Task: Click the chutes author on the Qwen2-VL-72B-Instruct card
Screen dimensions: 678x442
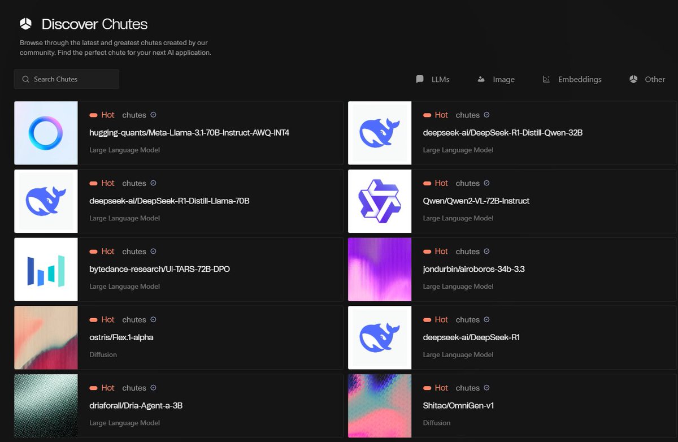Action: [x=468, y=183]
